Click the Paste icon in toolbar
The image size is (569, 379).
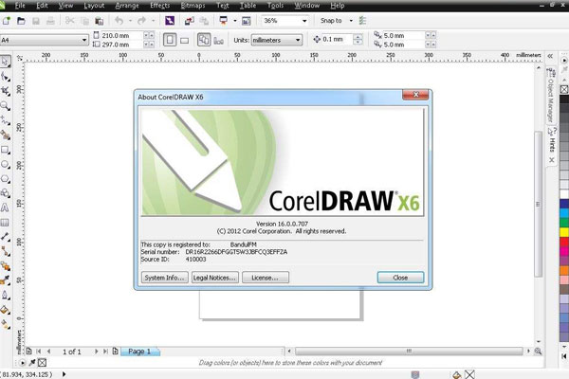pos(99,21)
